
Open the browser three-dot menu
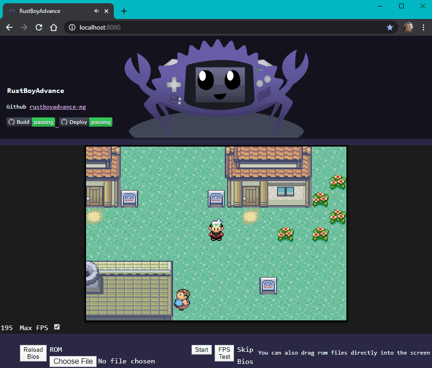(x=424, y=27)
